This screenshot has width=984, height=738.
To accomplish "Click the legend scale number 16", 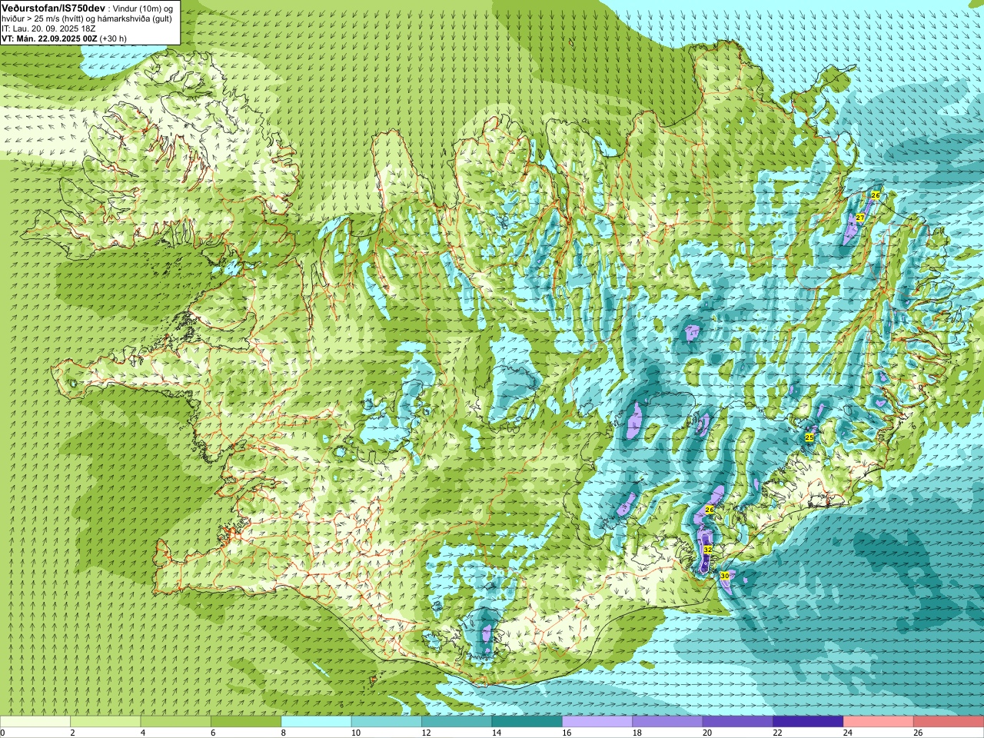I will pyautogui.click(x=567, y=733).
